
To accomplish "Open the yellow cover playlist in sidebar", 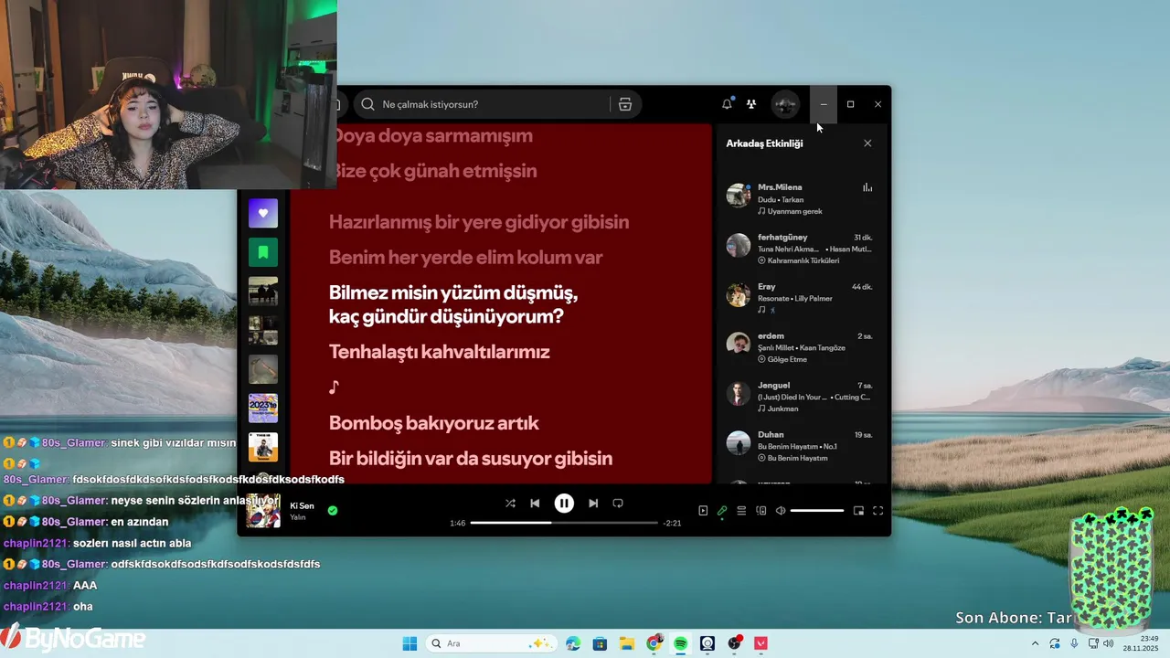I will coord(263,447).
